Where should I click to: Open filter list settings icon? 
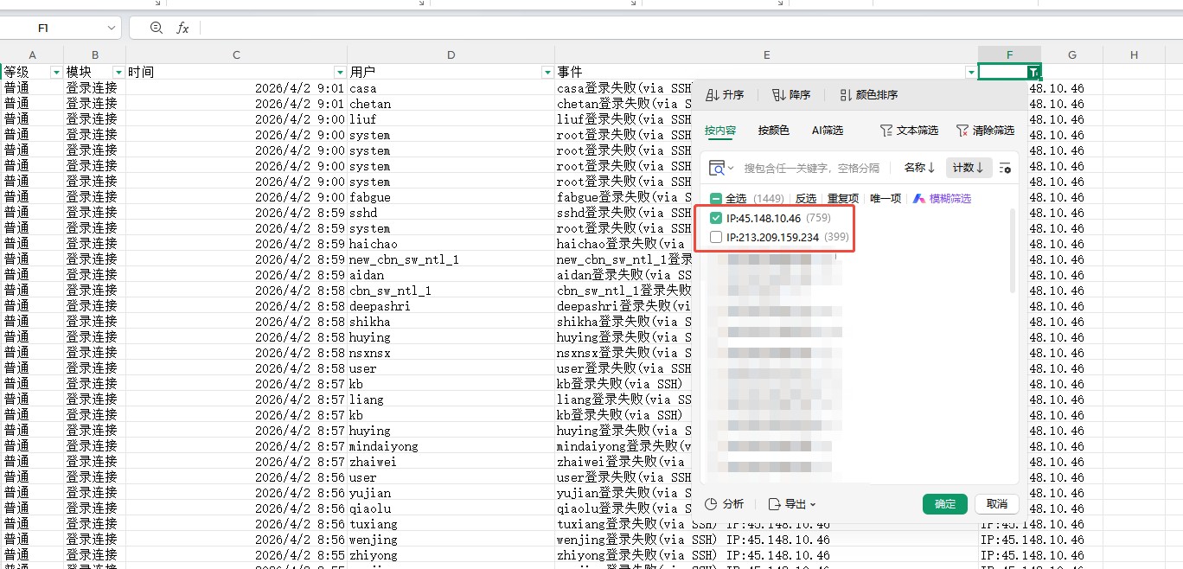tap(1005, 168)
